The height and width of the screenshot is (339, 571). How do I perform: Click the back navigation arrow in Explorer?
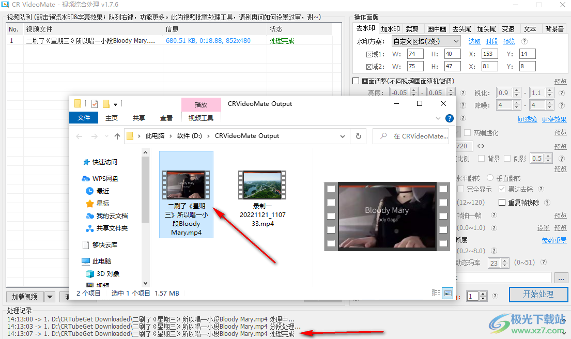pyautogui.click(x=79, y=136)
